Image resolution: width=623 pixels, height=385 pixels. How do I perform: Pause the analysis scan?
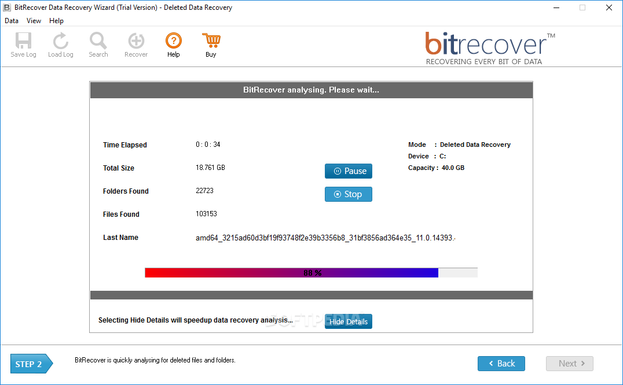tap(349, 171)
